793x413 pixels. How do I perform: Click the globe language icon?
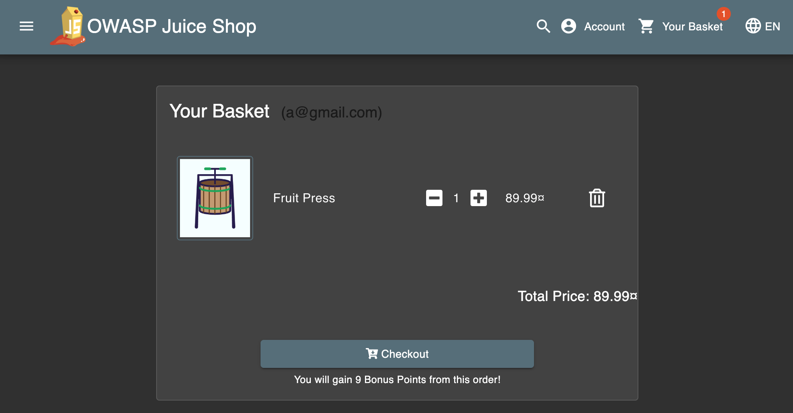click(753, 26)
